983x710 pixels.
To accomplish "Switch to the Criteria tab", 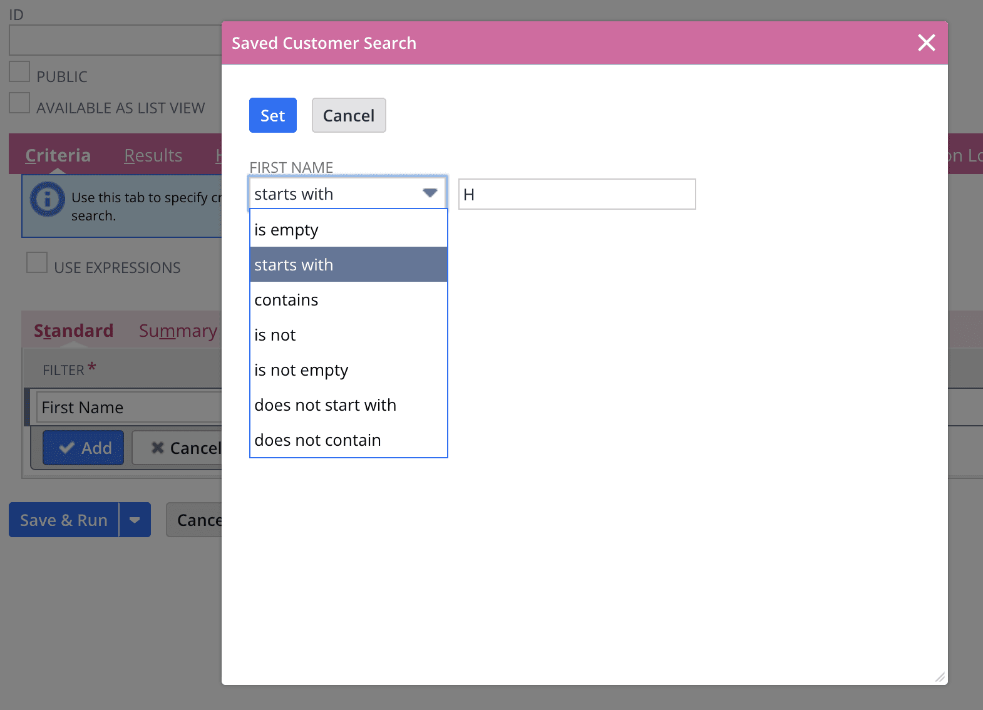I will [58, 155].
